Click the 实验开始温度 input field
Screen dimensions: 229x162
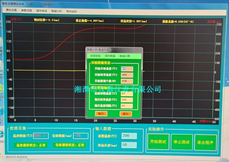[127, 68]
